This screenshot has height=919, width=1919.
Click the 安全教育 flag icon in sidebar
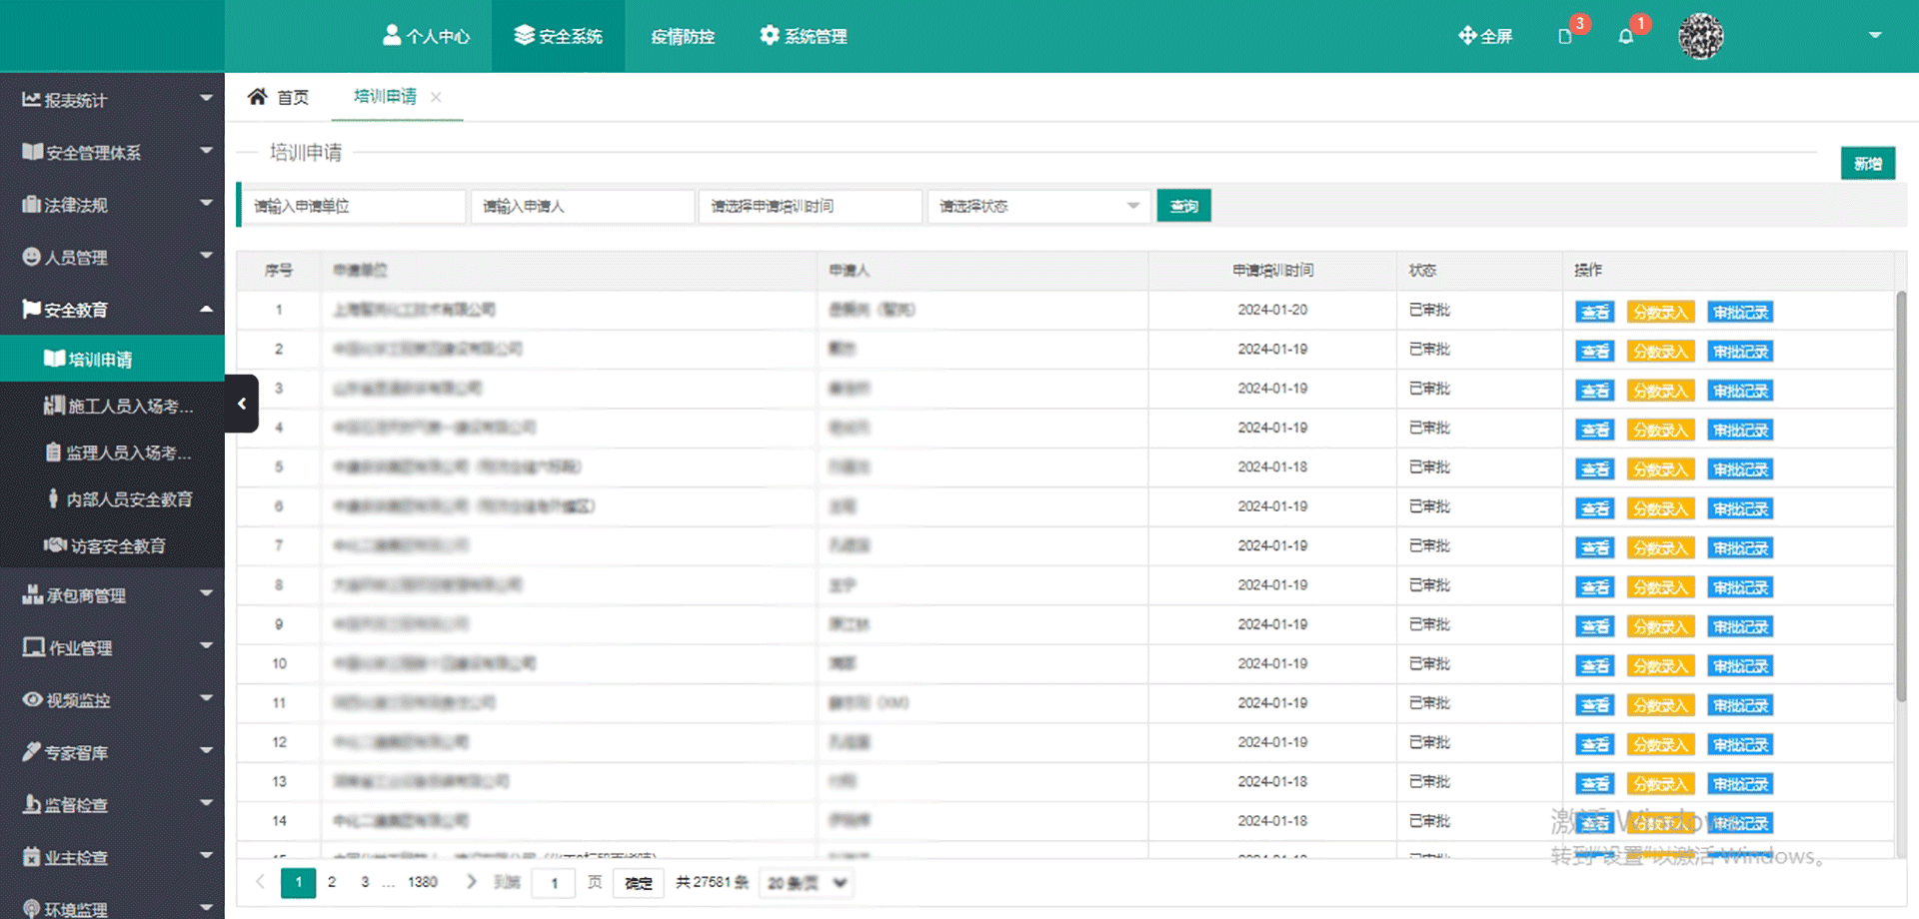(x=32, y=309)
